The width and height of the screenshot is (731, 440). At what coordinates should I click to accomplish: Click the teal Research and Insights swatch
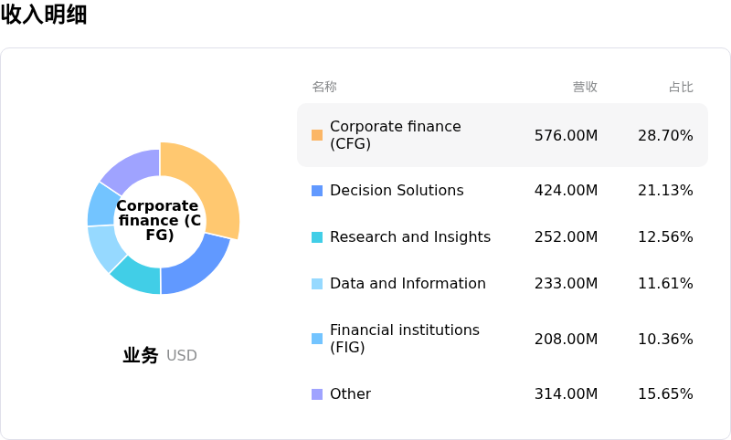(317, 237)
